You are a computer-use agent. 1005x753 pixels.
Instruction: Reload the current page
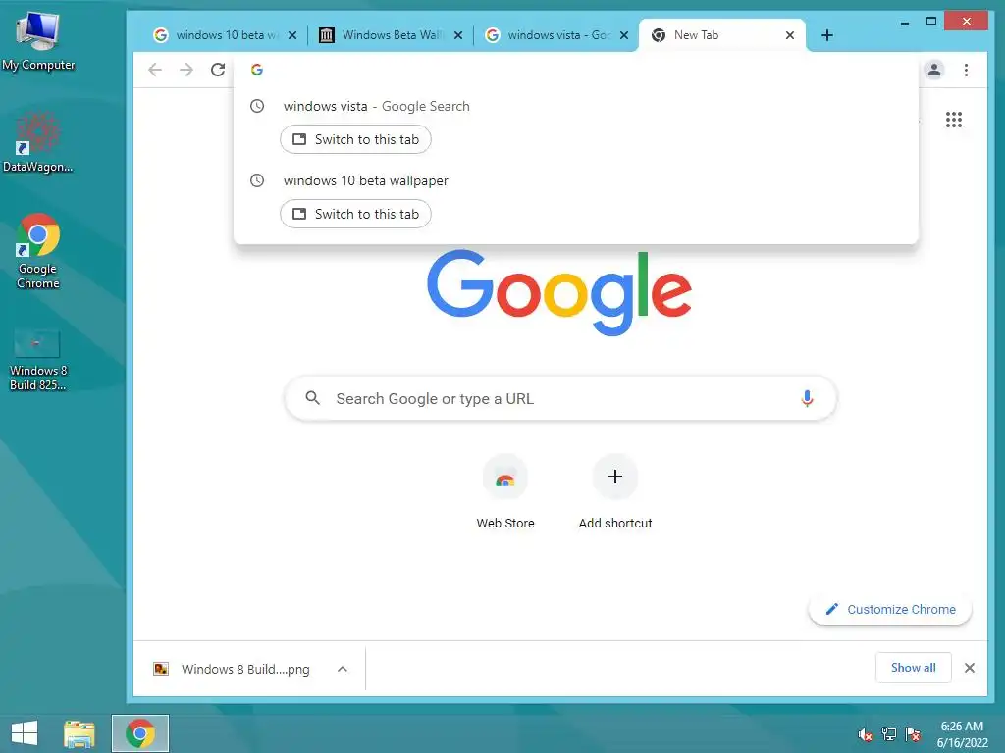pyautogui.click(x=218, y=70)
